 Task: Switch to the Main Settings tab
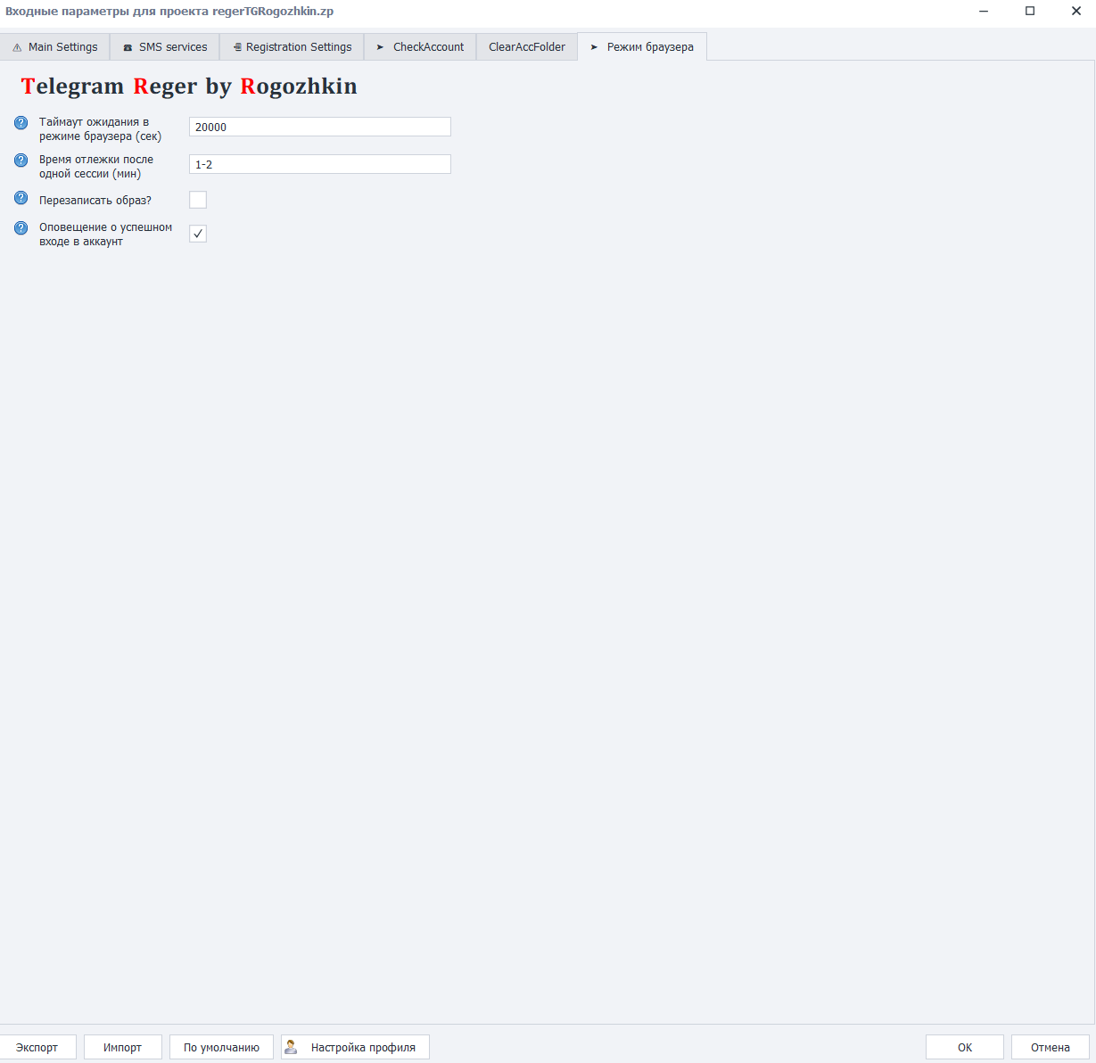coord(55,47)
